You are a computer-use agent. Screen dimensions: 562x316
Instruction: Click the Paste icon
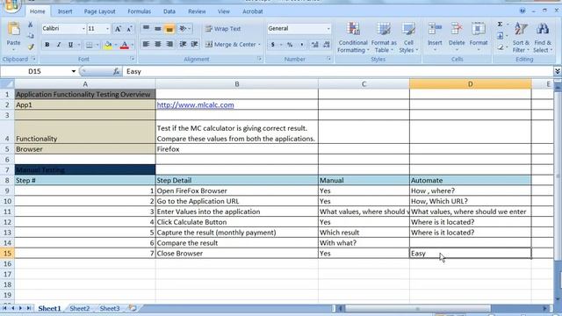(x=14, y=29)
